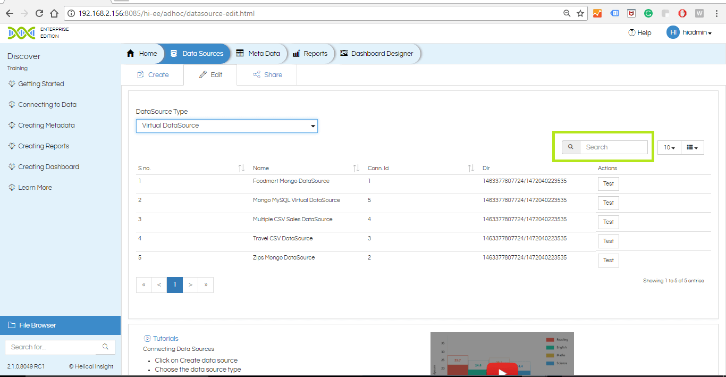Image resolution: width=726 pixels, height=377 pixels.
Task: Switch to the Edit sub-tab
Action: click(210, 75)
